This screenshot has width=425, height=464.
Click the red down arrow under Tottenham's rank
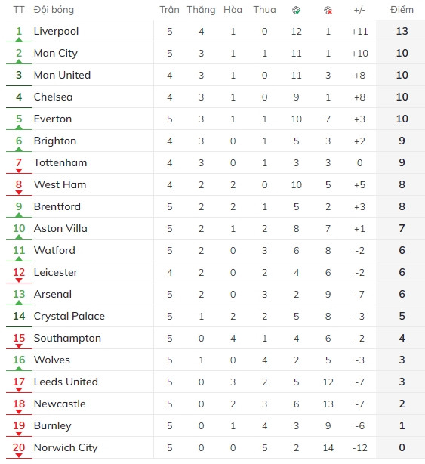click(19, 171)
